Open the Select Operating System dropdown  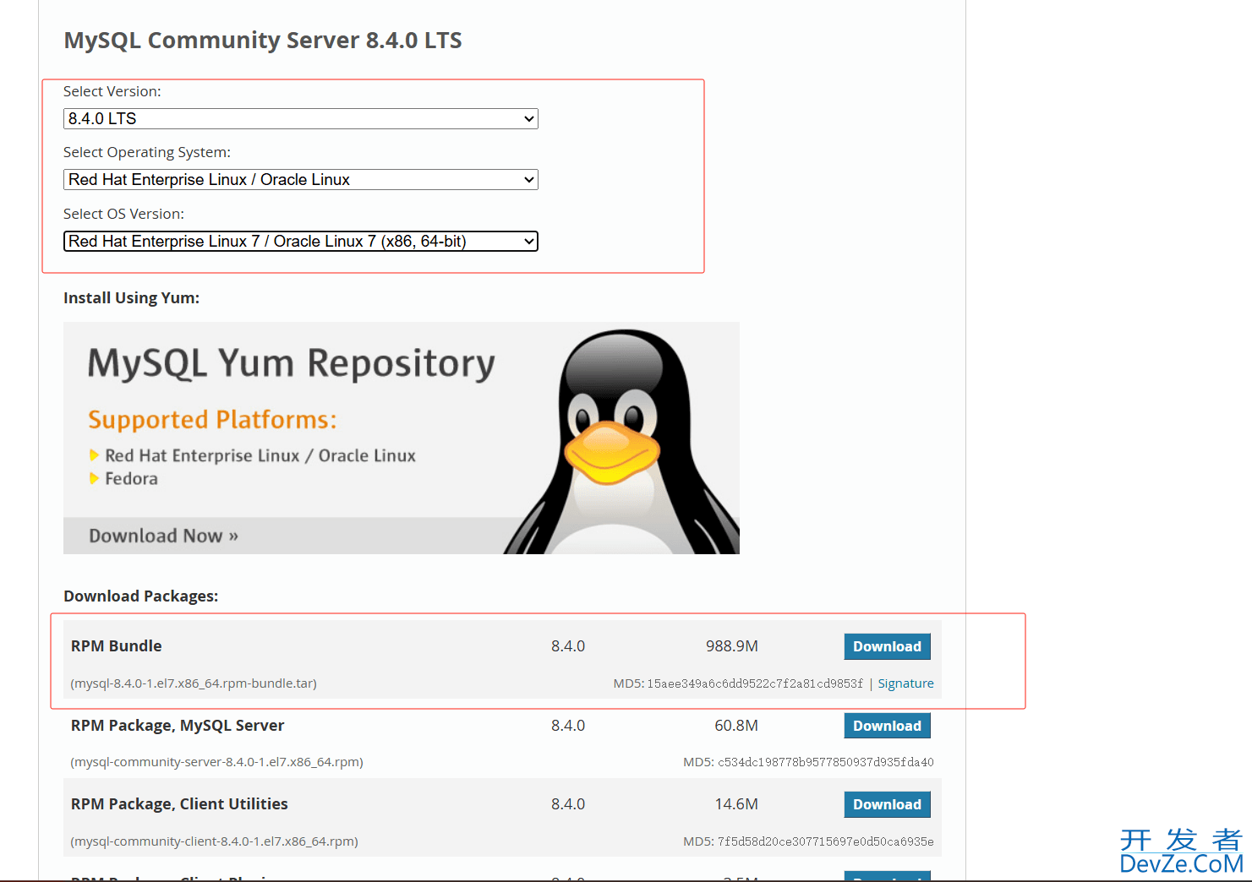(300, 180)
